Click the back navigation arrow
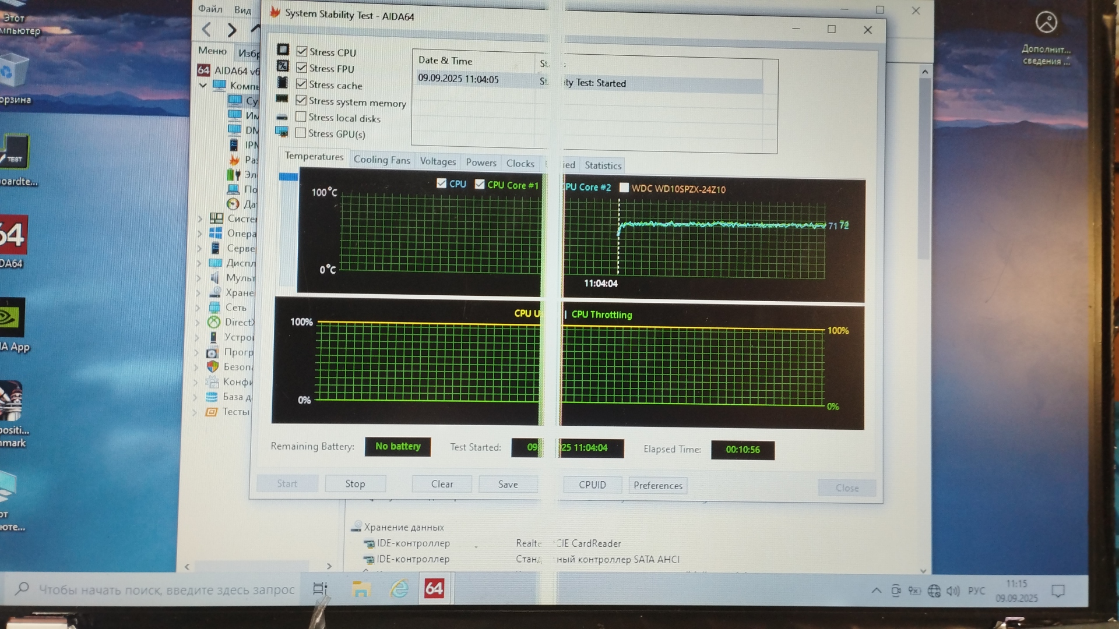1119x629 pixels. click(207, 30)
